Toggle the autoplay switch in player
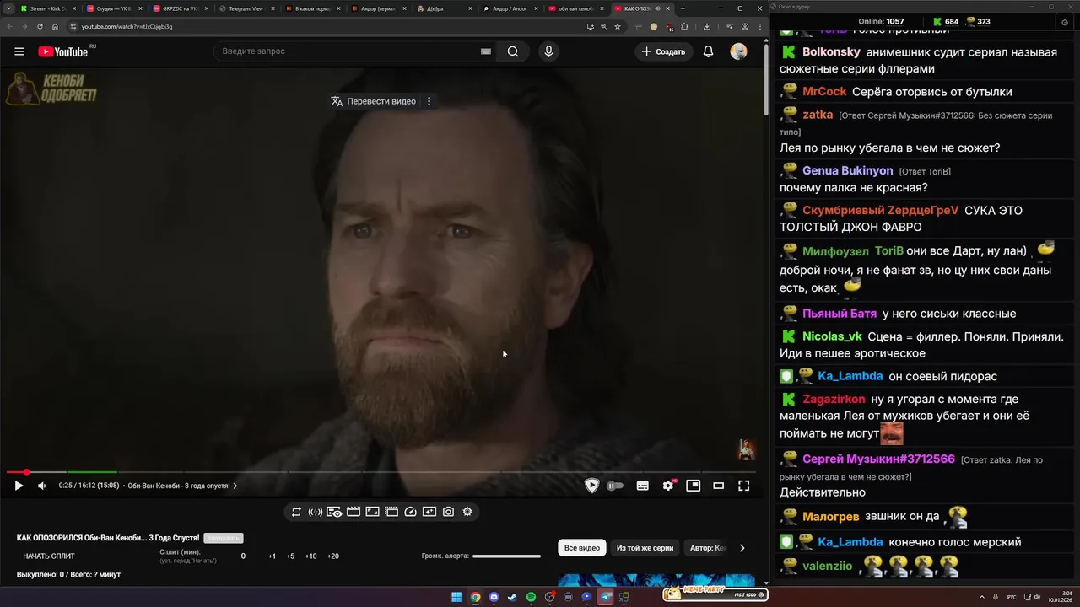Screen dimensions: 1080x607 point(615,486)
